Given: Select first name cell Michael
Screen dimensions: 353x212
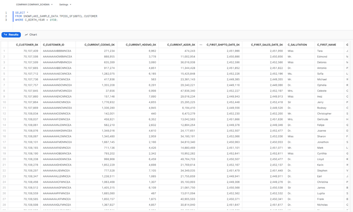Looking at the screenshot, I should pos(322,79).
